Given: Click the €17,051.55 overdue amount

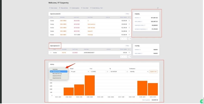Looking at the screenshot, I should (154, 18).
